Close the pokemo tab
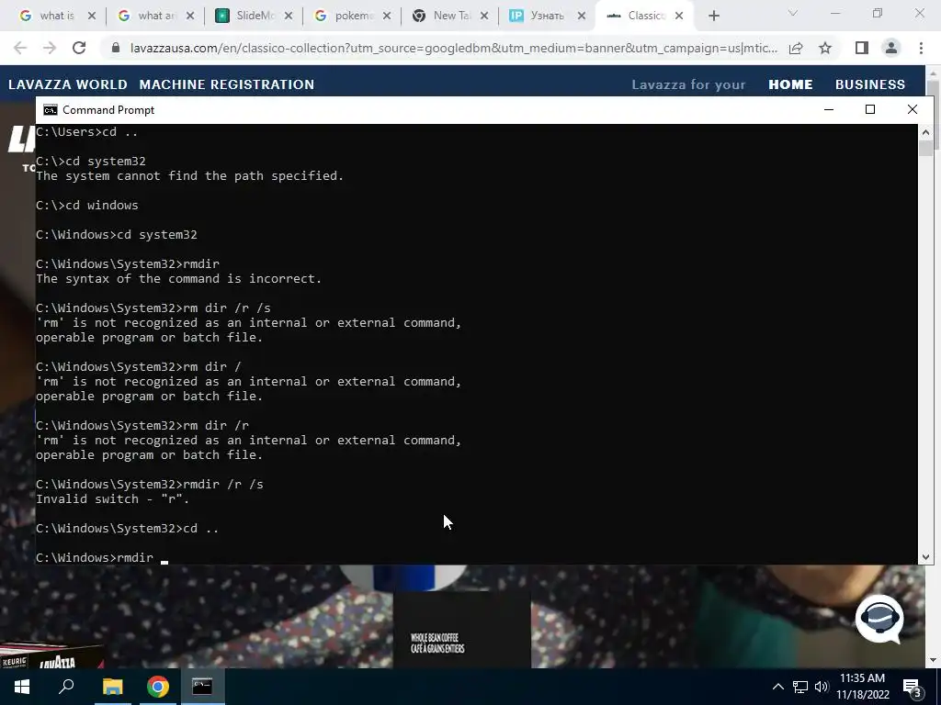 pos(387,17)
